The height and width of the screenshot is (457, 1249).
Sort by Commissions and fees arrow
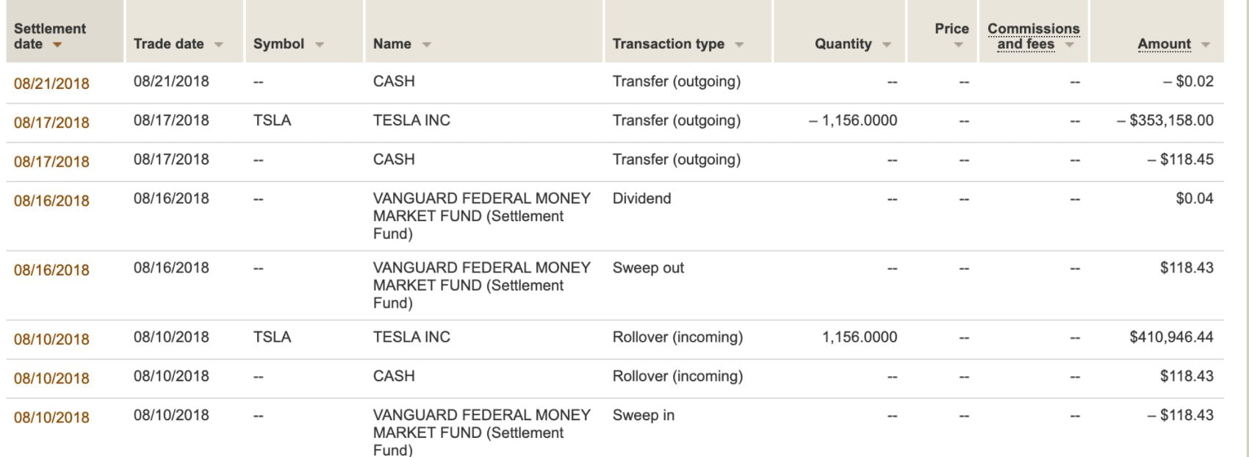point(1069,46)
